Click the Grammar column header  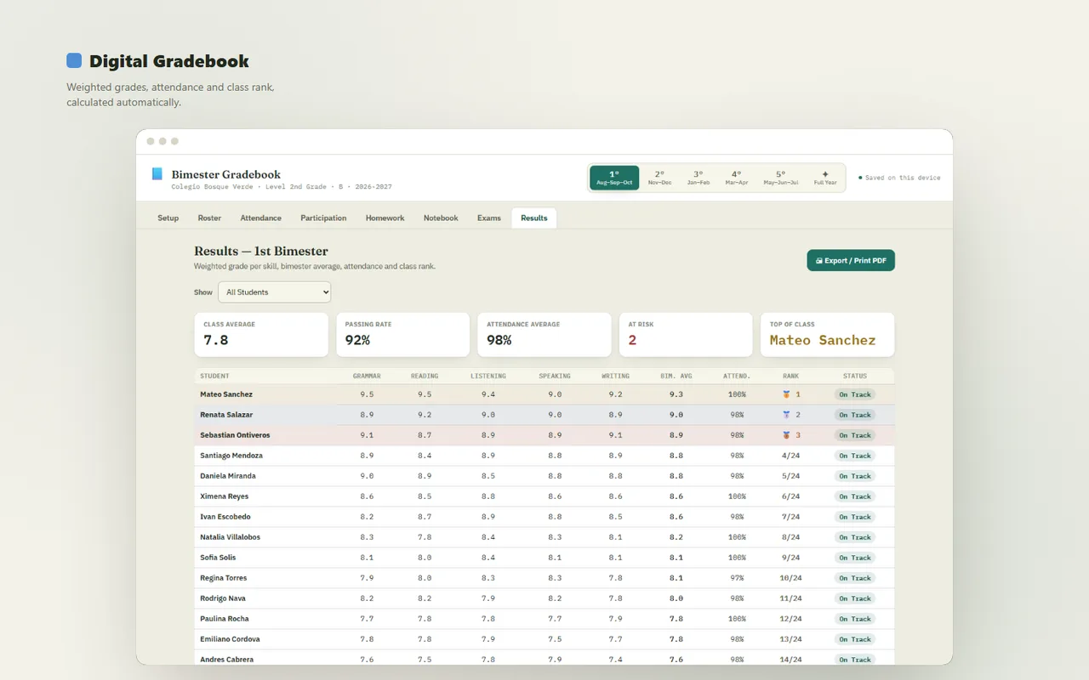click(x=367, y=376)
